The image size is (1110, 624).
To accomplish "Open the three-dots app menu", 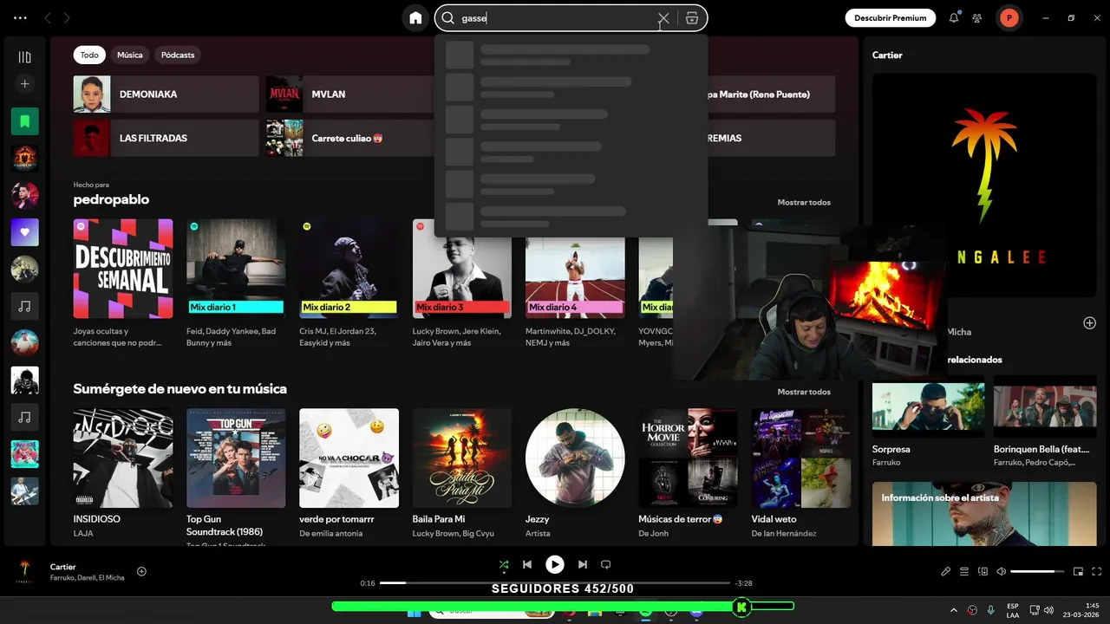I will (20, 17).
